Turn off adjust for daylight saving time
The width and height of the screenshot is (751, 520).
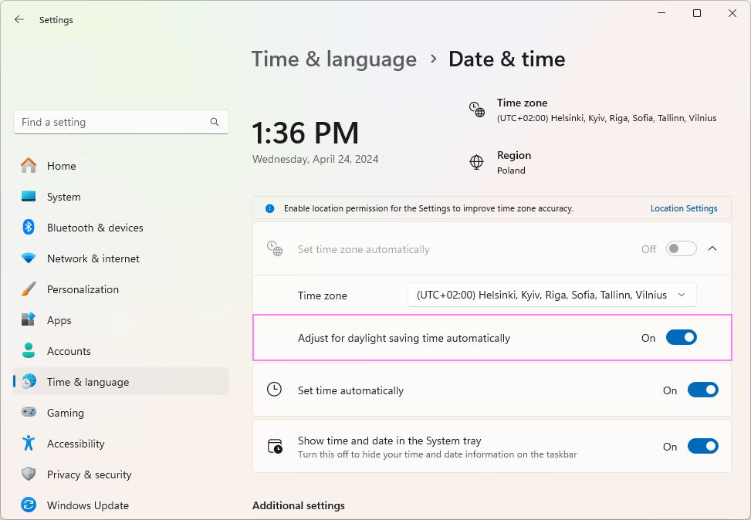[681, 338]
